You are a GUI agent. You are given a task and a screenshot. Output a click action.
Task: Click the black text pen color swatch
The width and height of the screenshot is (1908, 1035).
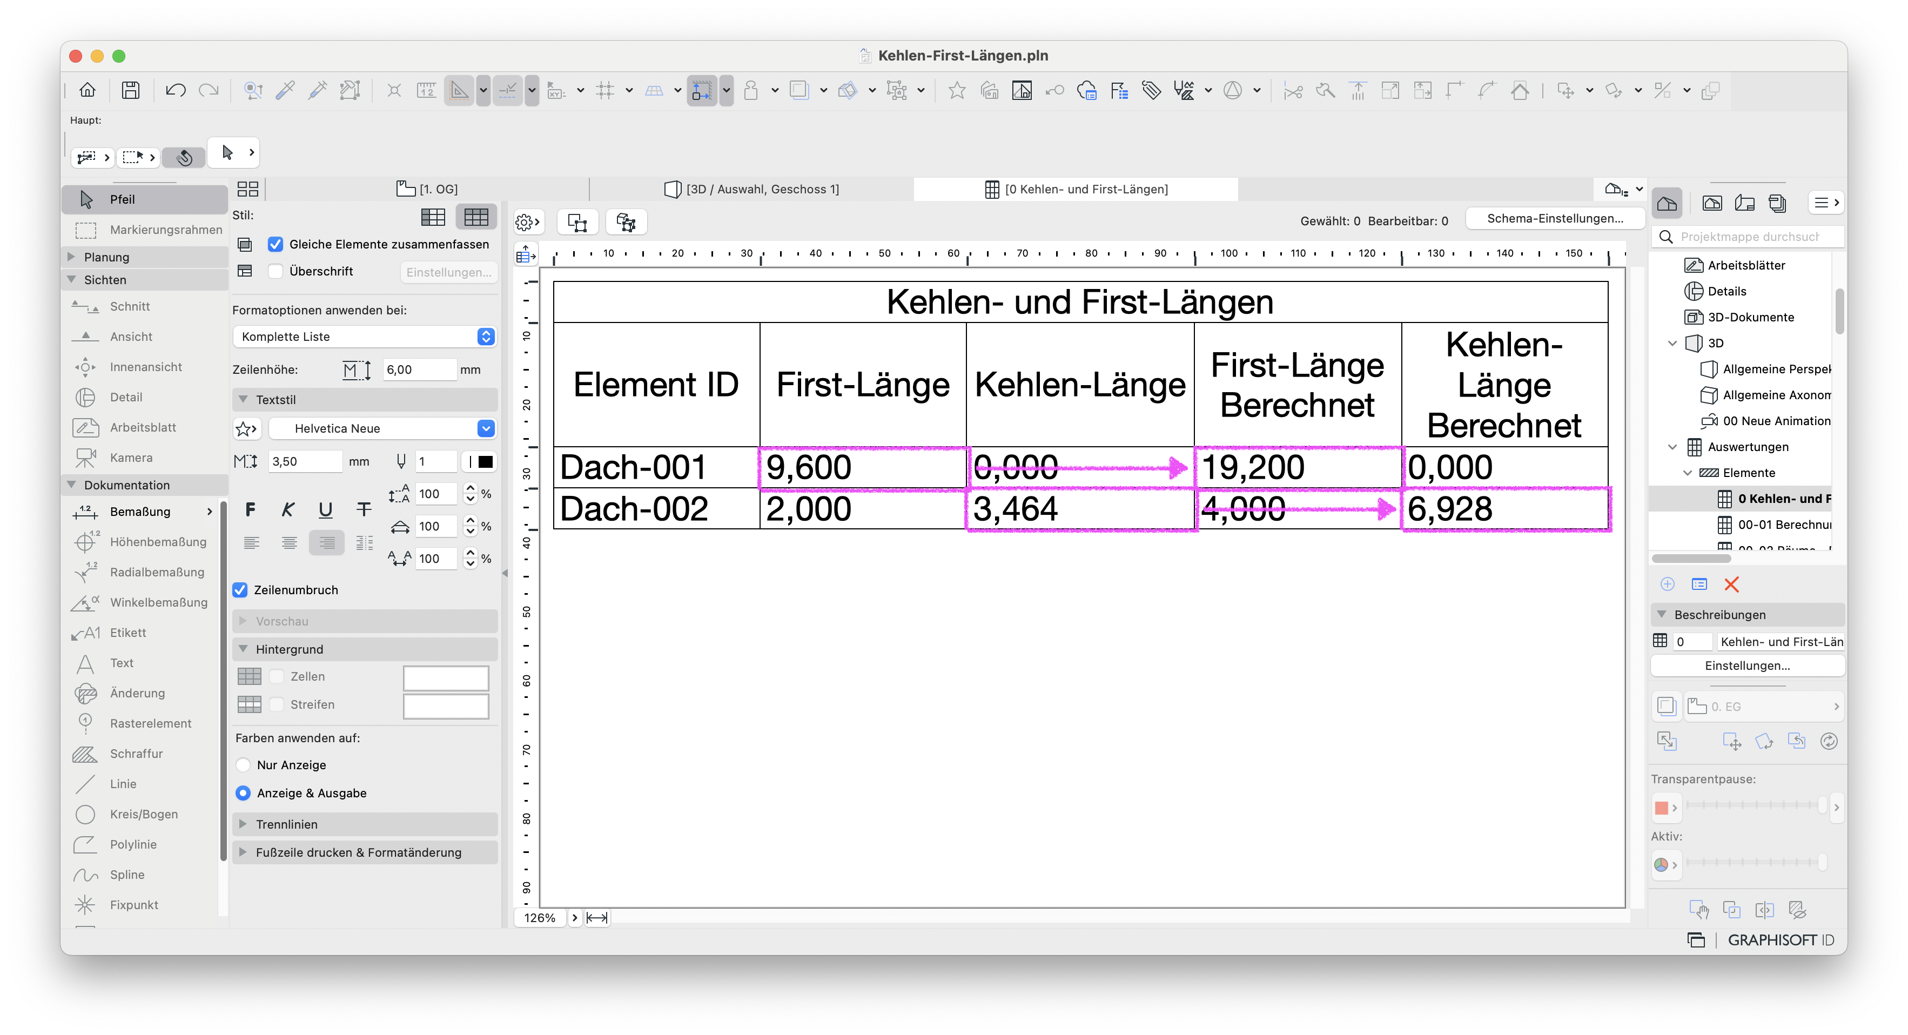pos(485,461)
